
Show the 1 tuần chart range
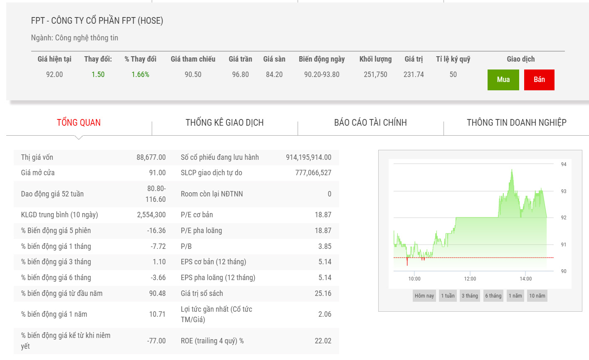448,296
